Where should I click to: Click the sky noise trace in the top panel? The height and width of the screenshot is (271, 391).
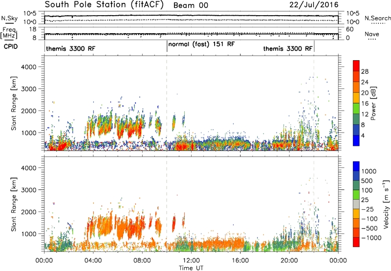[x=191, y=16]
